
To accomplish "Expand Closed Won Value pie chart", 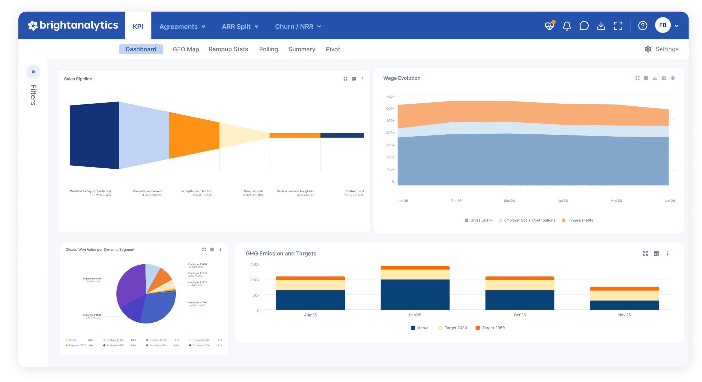I will pyautogui.click(x=204, y=250).
